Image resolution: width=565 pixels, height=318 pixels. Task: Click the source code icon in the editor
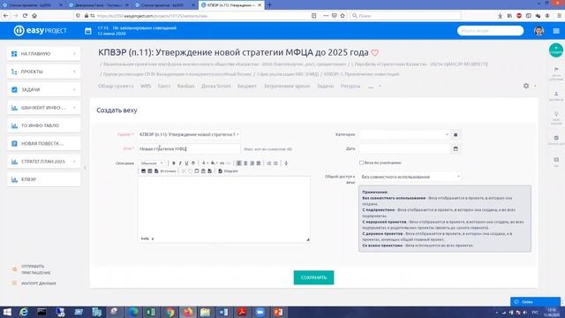(x=165, y=170)
